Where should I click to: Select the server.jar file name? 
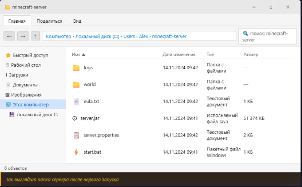[90, 118]
